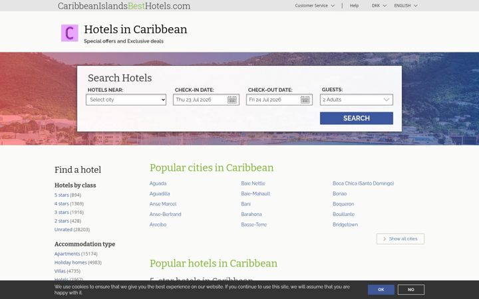Click the Popular cities in Caribbean heading
The image size is (479, 299).
pos(212,168)
